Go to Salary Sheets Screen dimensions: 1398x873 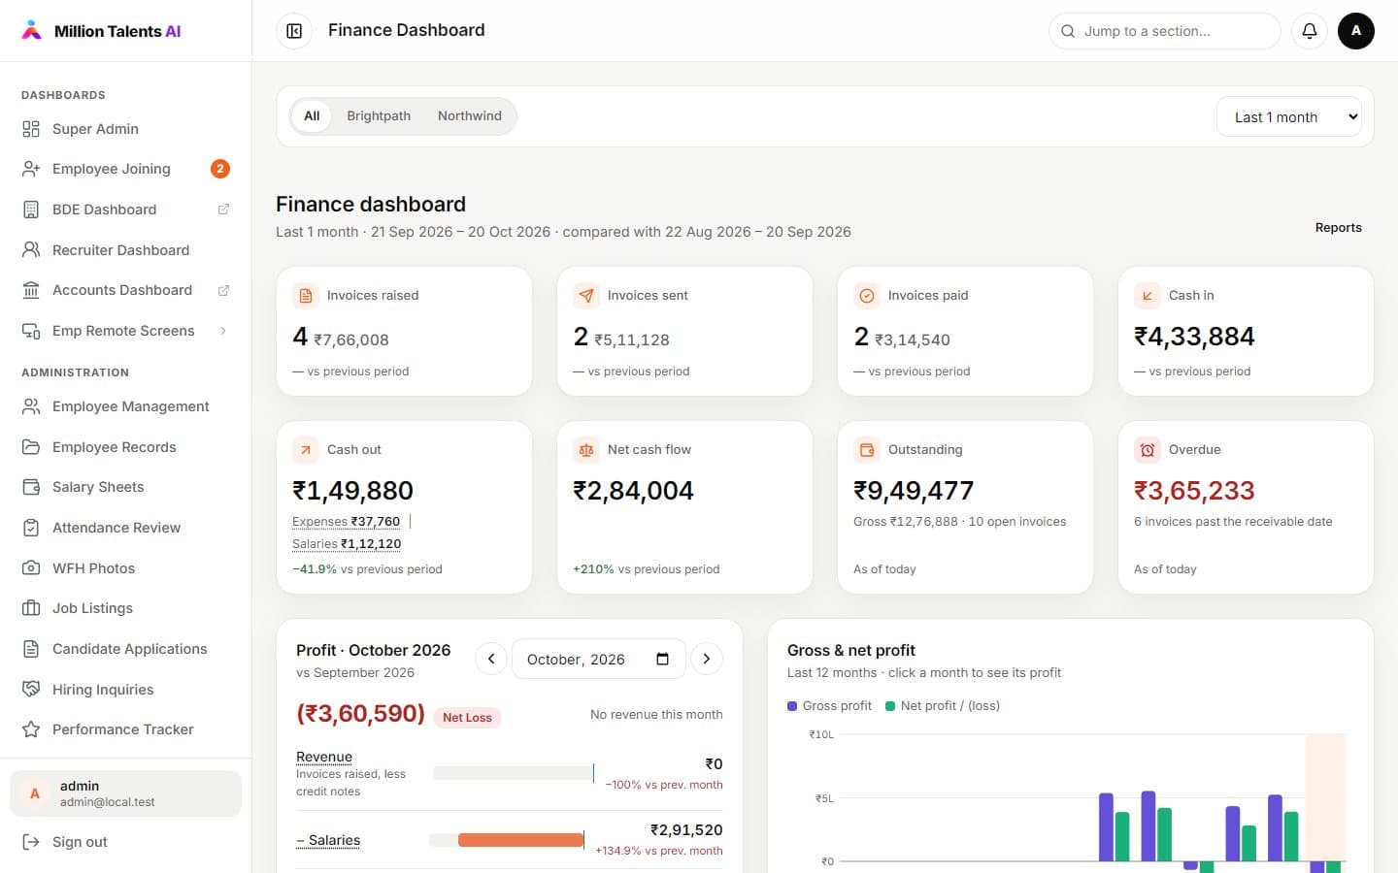click(126, 487)
